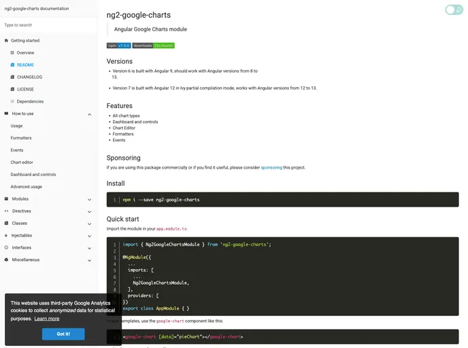Click the npm v7.0.0 badge
Viewport: 468px width, 348px height.
point(119,46)
